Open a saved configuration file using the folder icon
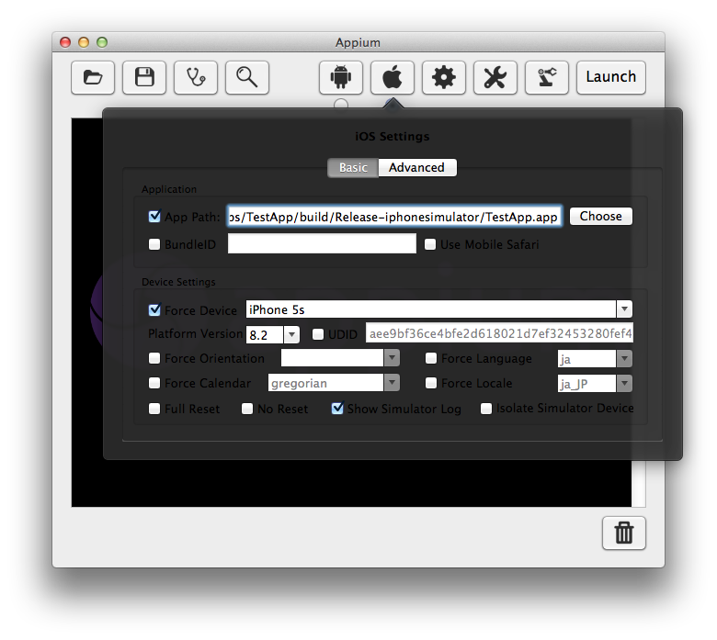The height and width of the screenshot is (640, 717). click(x=93, y=77)
